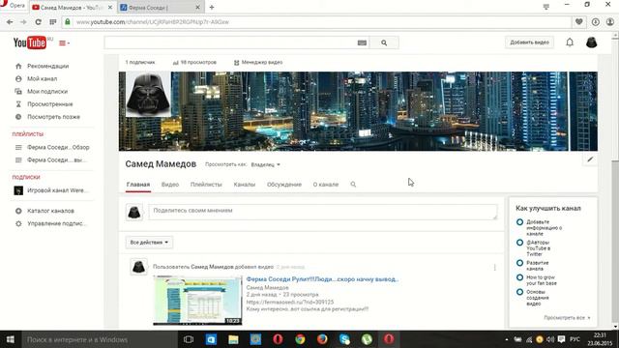Open the Opera downloads icon
This screenshot has width=619, height=348.
click(596, 22)
